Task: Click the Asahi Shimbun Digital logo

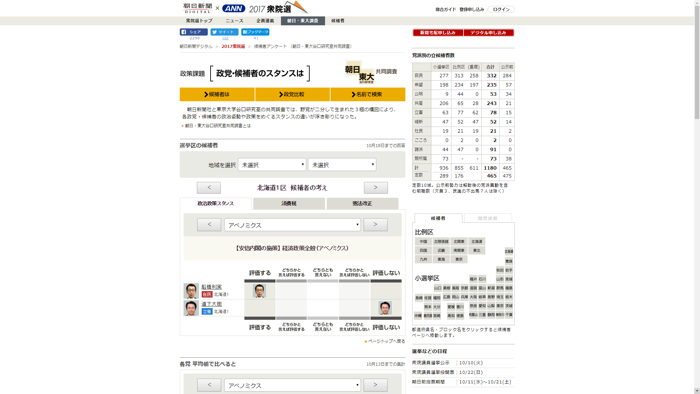Action: pos(198,8)
